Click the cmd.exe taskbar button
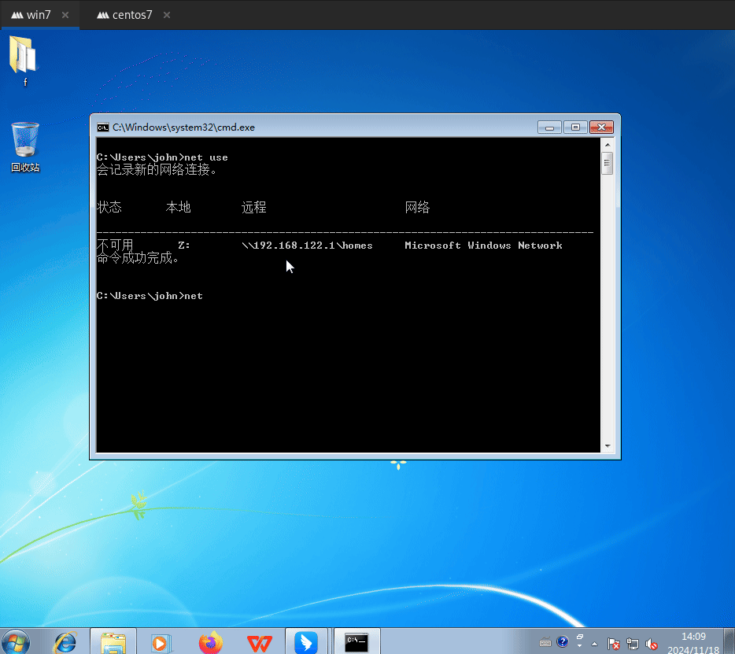Screen dimensions: 735x654 (x=356, y=642)
